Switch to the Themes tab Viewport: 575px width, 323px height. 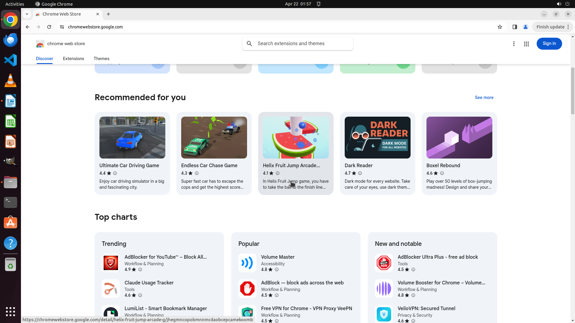coord(101,59)
